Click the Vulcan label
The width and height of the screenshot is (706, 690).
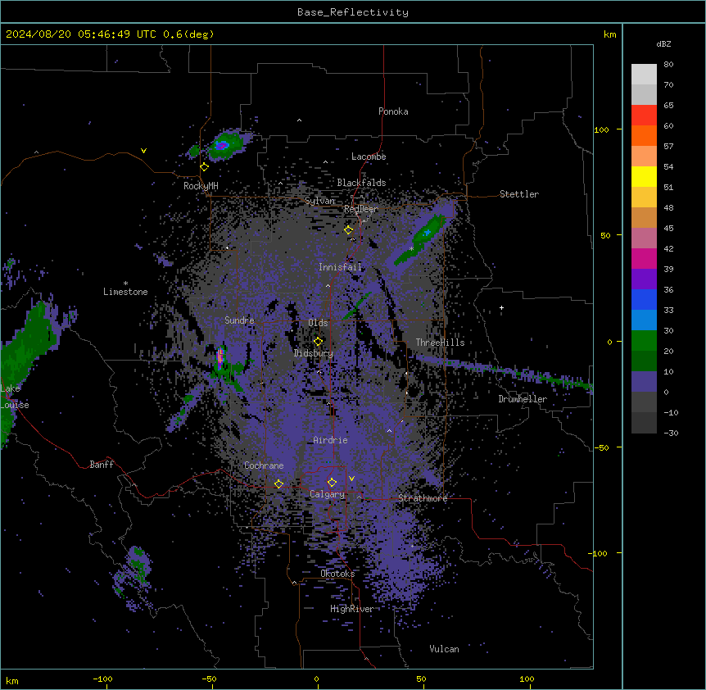[445, 649]
